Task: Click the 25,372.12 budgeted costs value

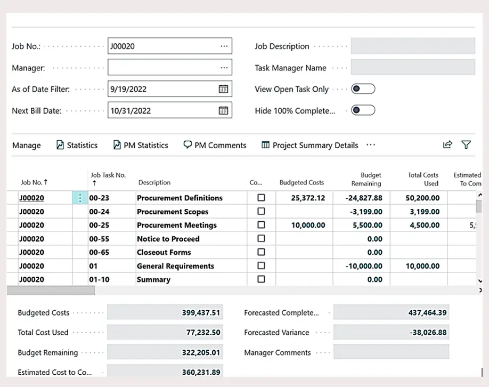Action: (x=308, y=198)
